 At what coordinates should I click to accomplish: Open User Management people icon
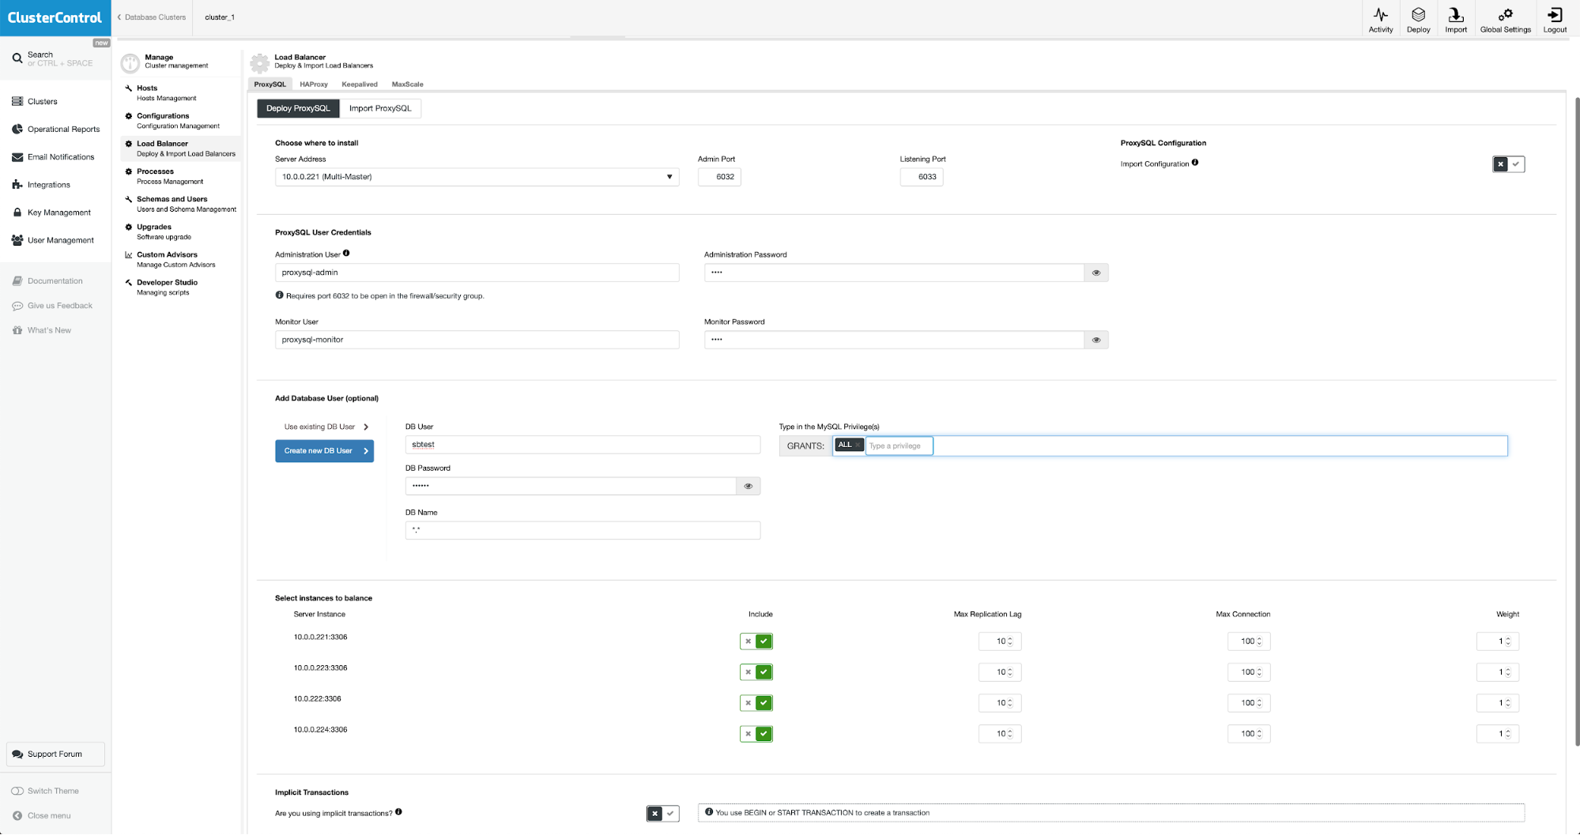pos(17,240)
